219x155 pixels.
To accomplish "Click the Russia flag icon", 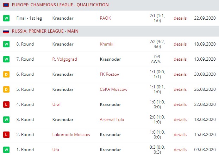I will 6,31.
